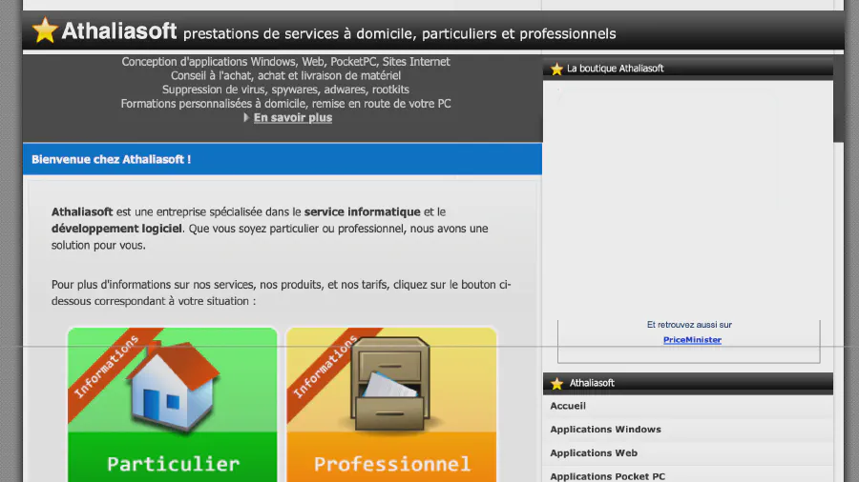
Task: Click the star icon beside "La boutique Athaliasoft"
Action: (556, 69)
